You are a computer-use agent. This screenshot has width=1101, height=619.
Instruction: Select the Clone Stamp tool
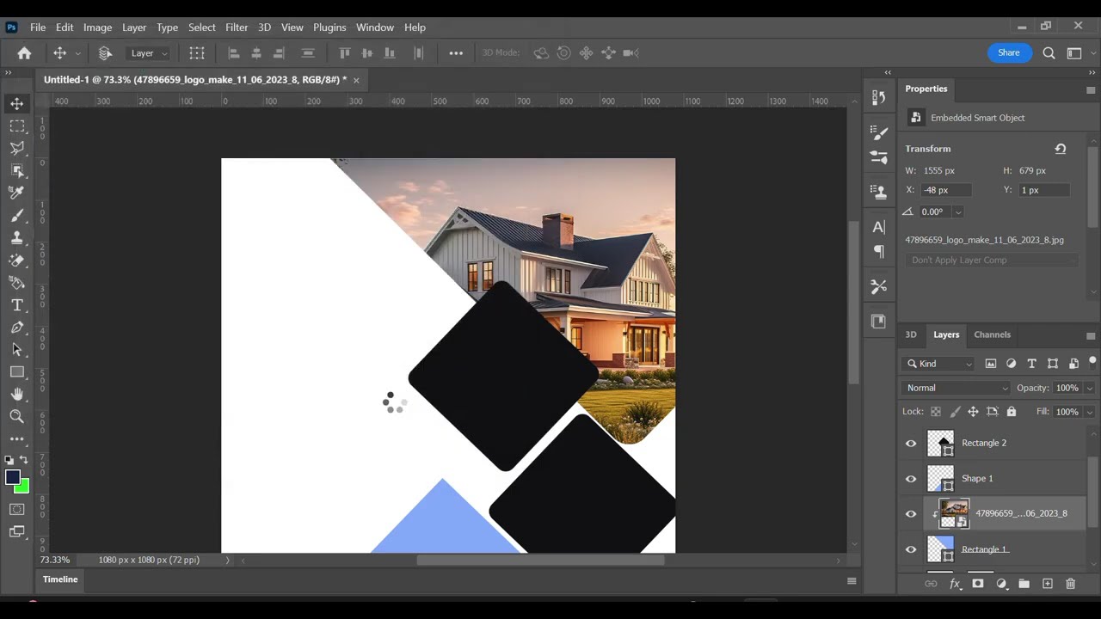17,238
